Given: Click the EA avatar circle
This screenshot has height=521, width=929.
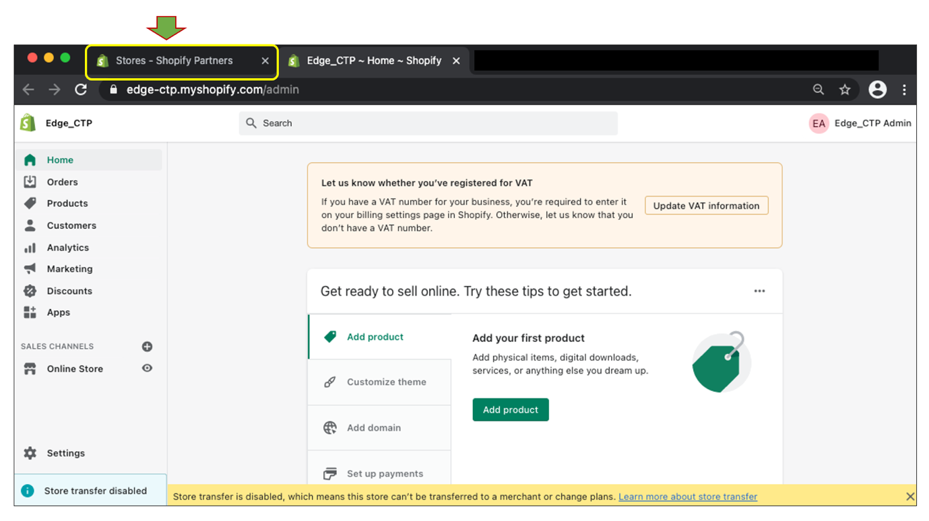Looking at the screenshot, I should [819, 123].
